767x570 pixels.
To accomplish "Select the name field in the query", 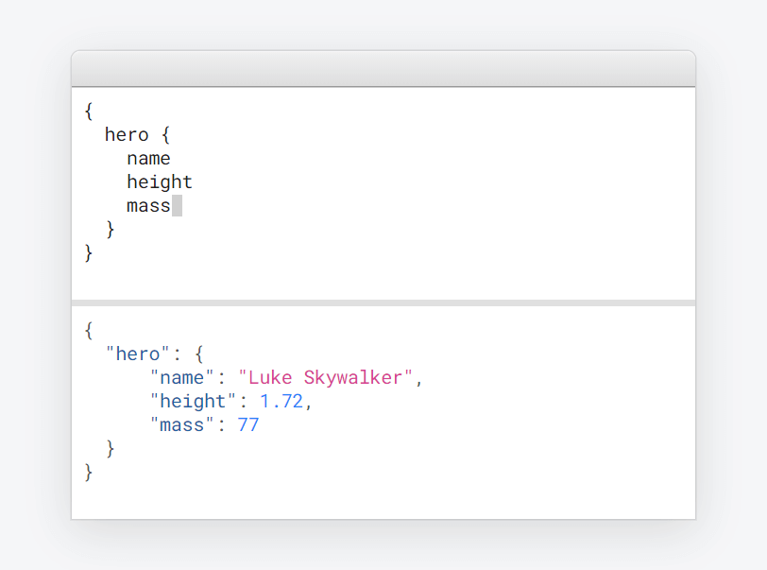I will 148,158.
